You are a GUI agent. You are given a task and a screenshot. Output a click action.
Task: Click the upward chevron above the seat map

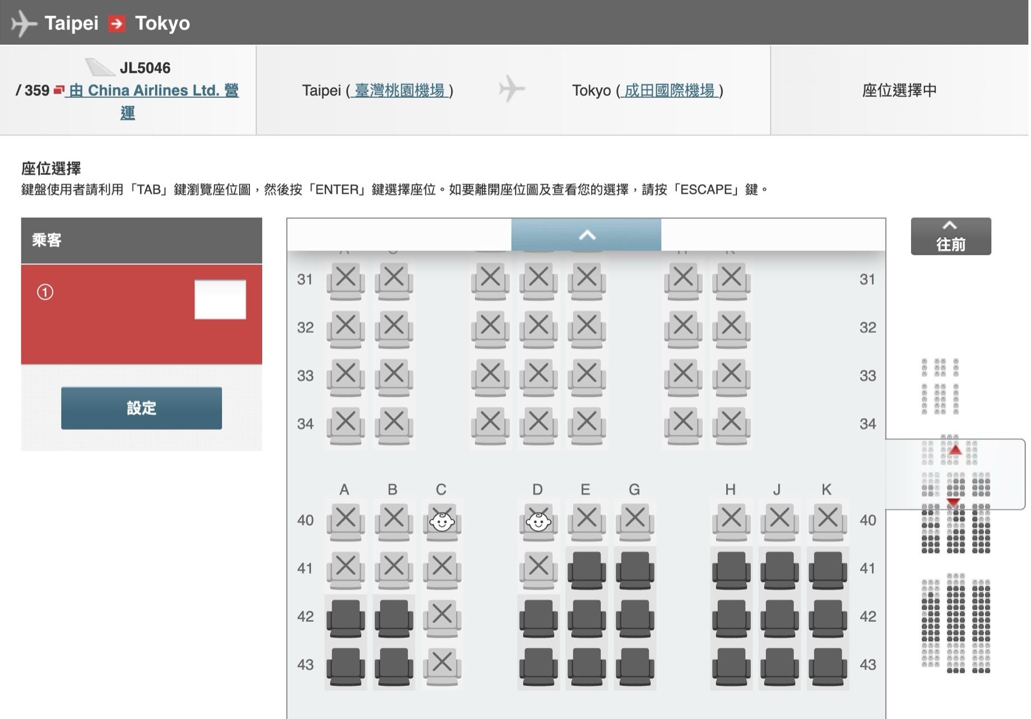click(x=586, y=236)
